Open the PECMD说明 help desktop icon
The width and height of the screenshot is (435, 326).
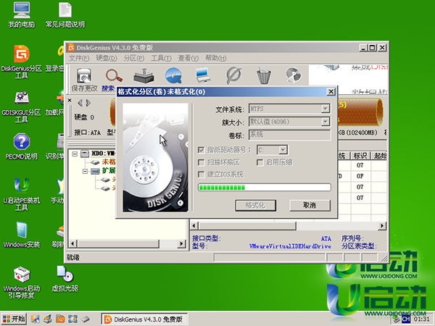[21, 146]
